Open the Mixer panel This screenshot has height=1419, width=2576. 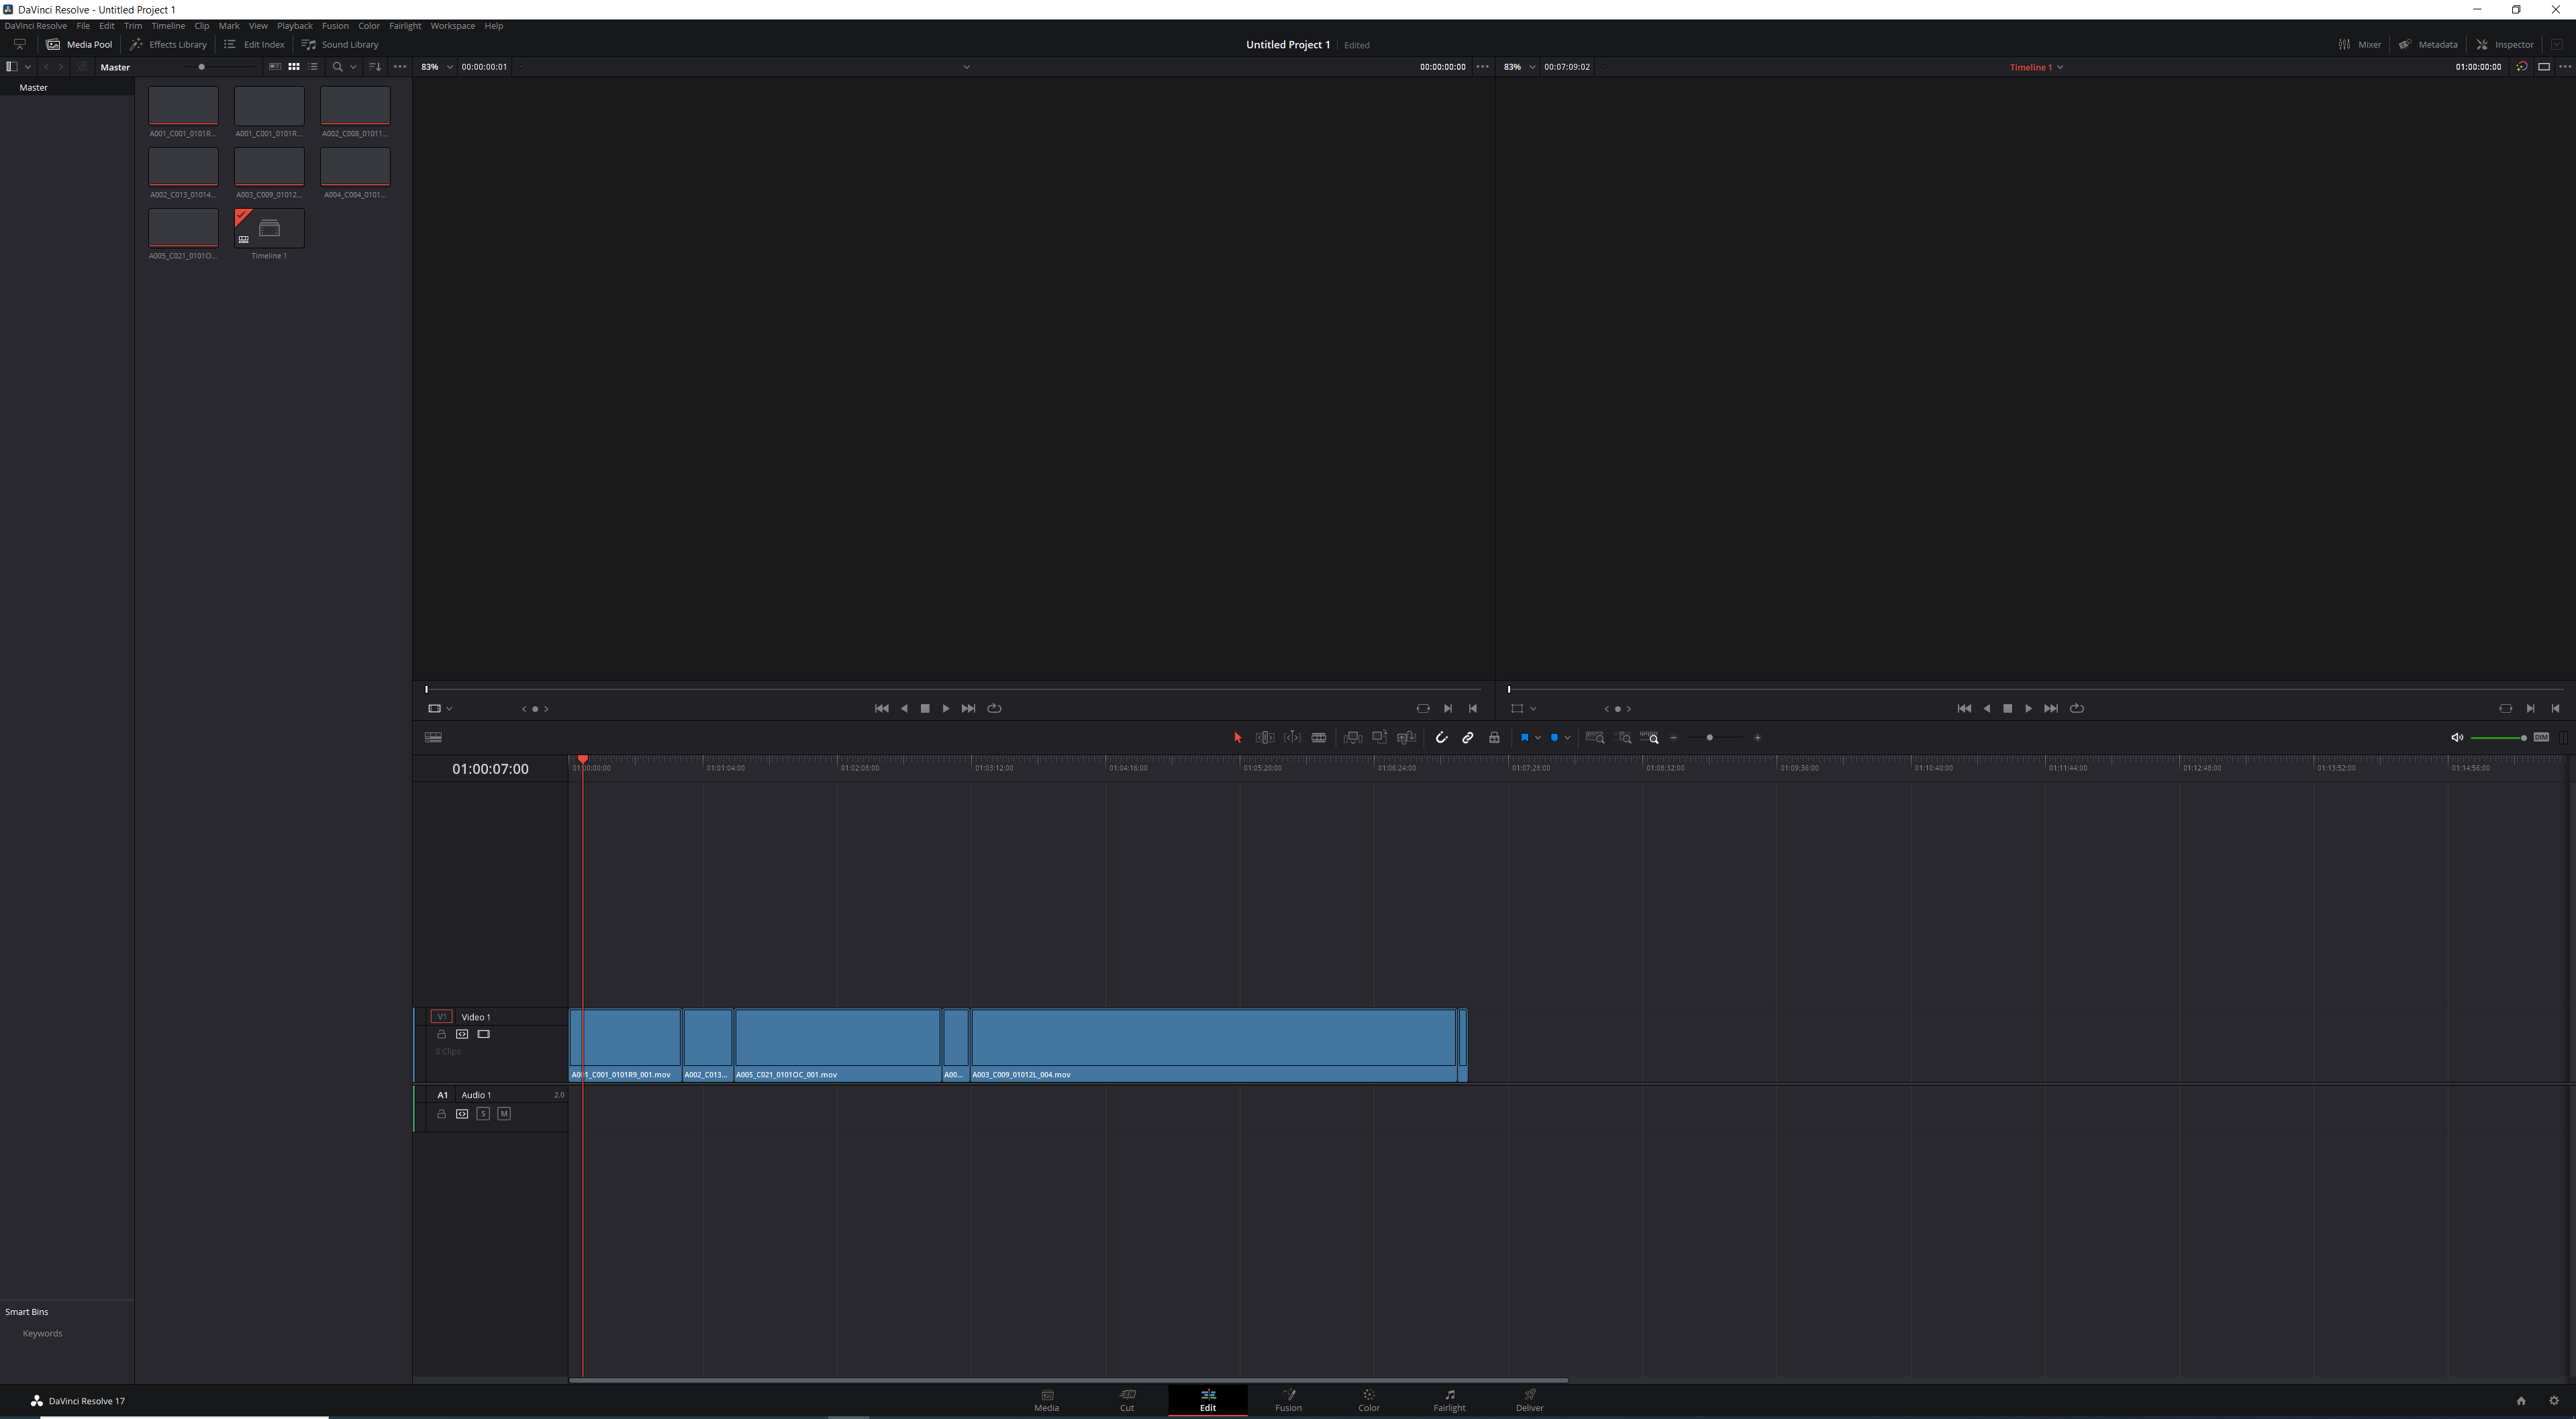point(2359,44)
